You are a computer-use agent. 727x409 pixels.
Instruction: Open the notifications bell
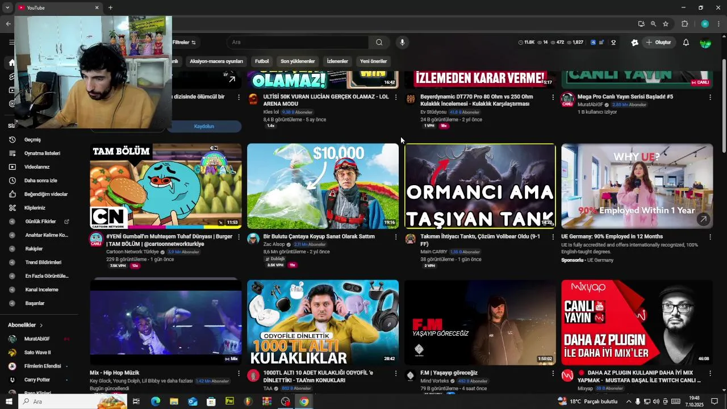(x=686, y=43)
